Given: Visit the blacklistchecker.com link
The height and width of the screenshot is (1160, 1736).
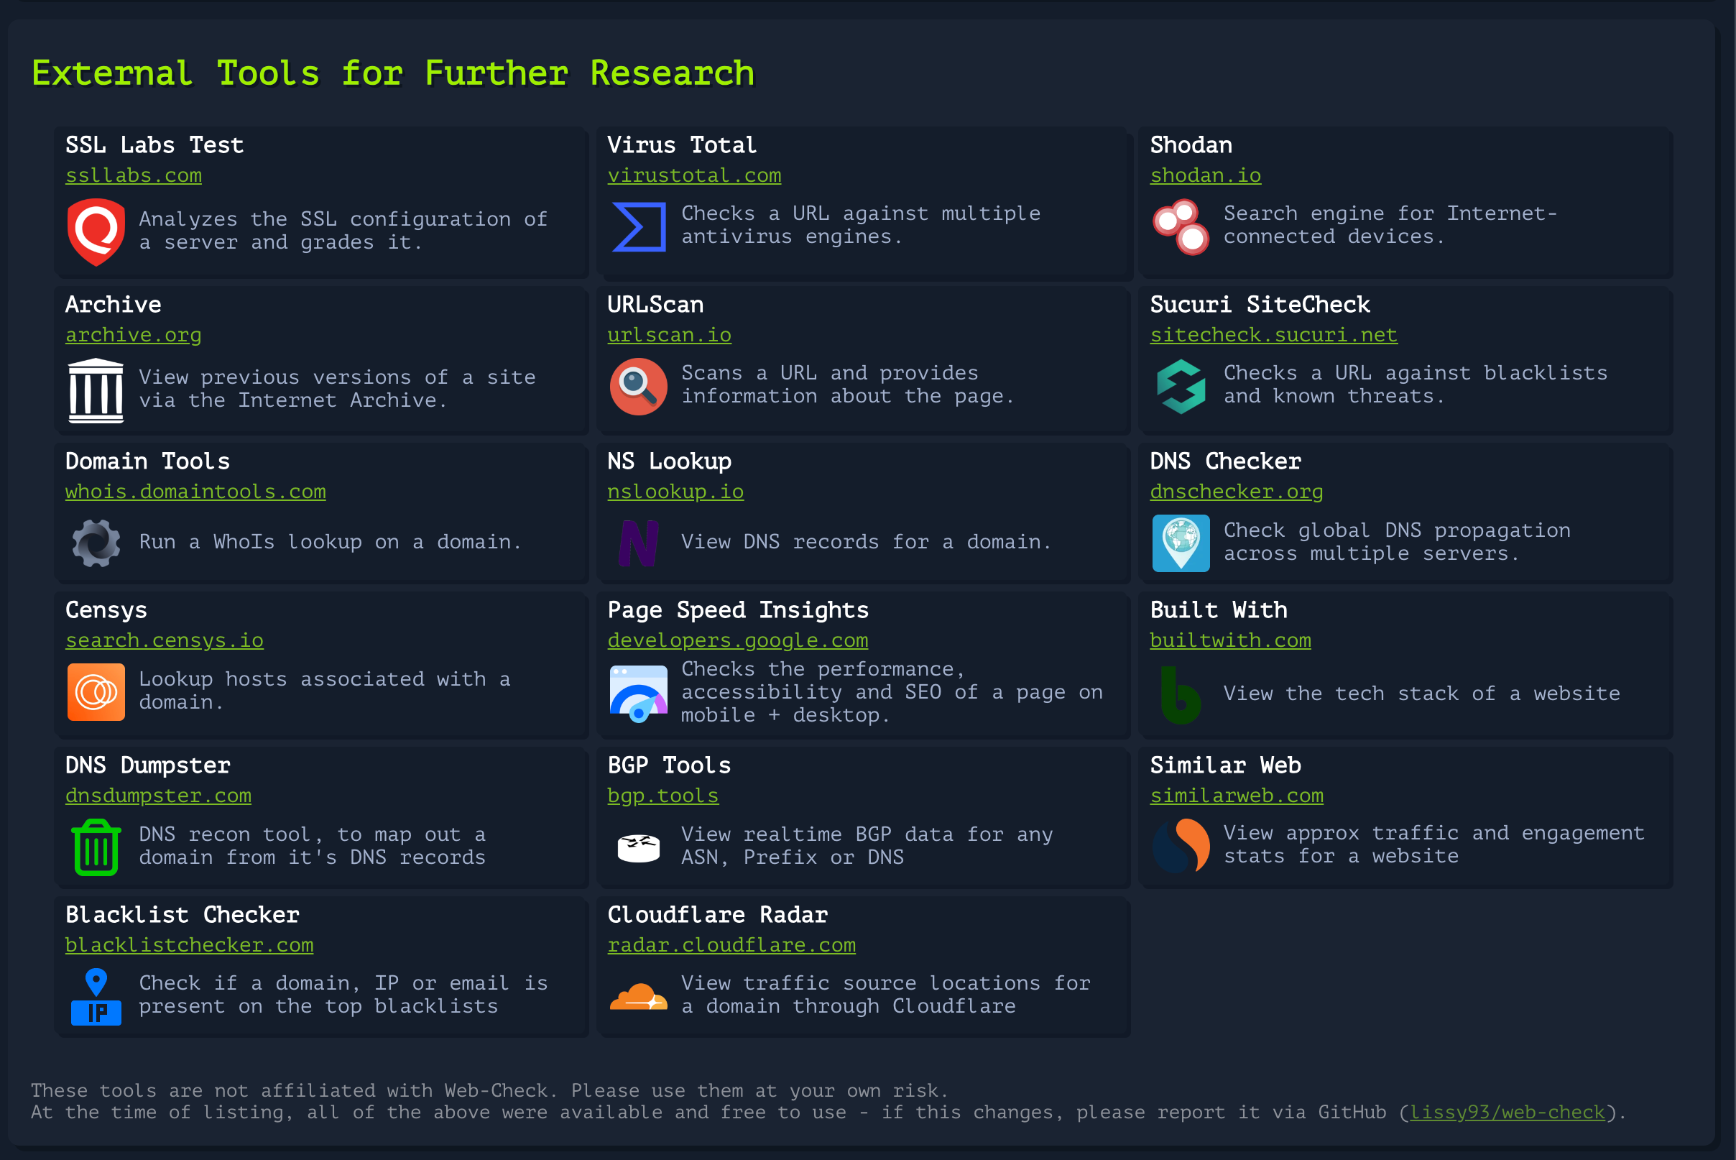Looking at the screenshot, I should pyautogui.click(x=190, y=945).
